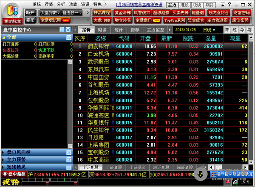Open the 行情 menu
The height and width of the screenshot is (187, 255).
click(x=49, y=4)
